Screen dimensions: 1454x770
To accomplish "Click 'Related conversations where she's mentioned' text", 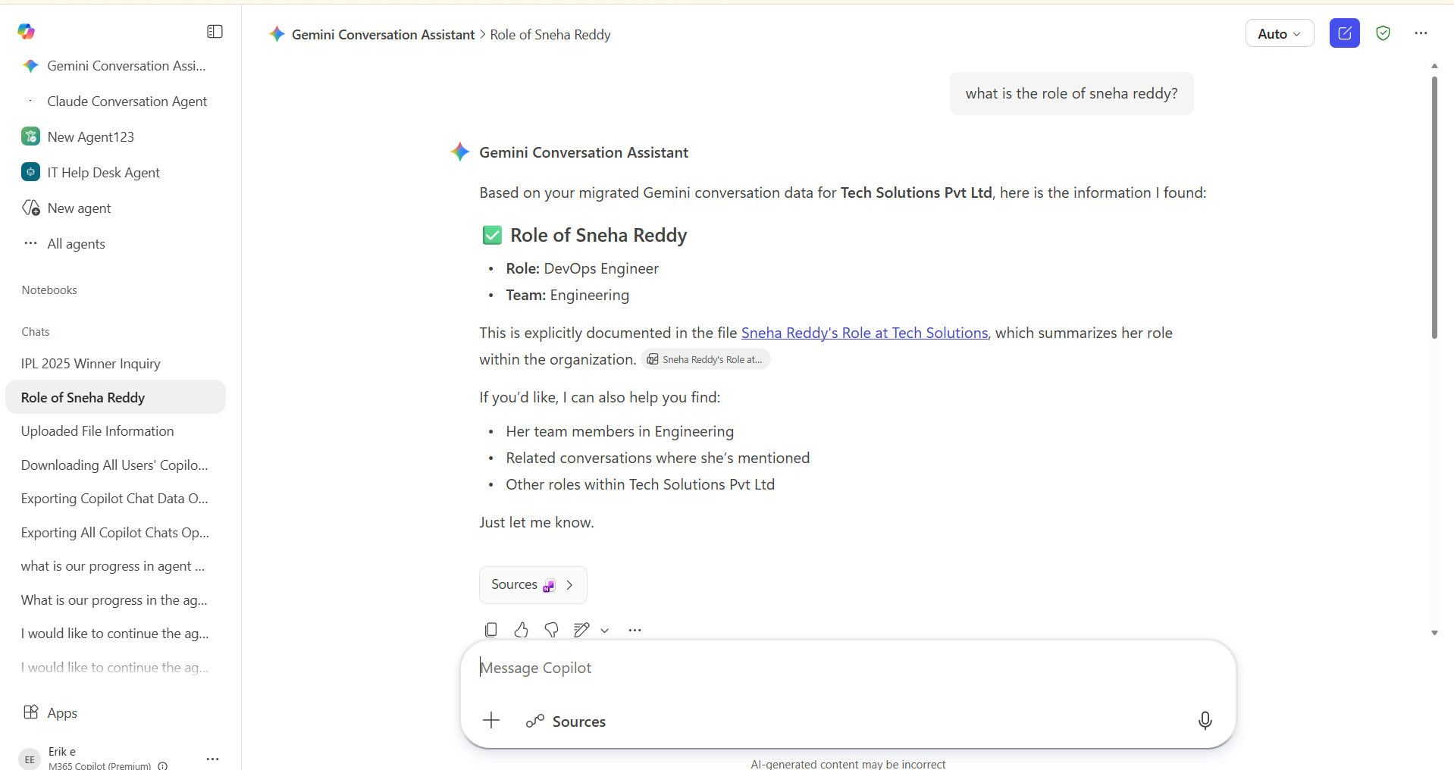I will pyautogui.click(x=658, y=458).
